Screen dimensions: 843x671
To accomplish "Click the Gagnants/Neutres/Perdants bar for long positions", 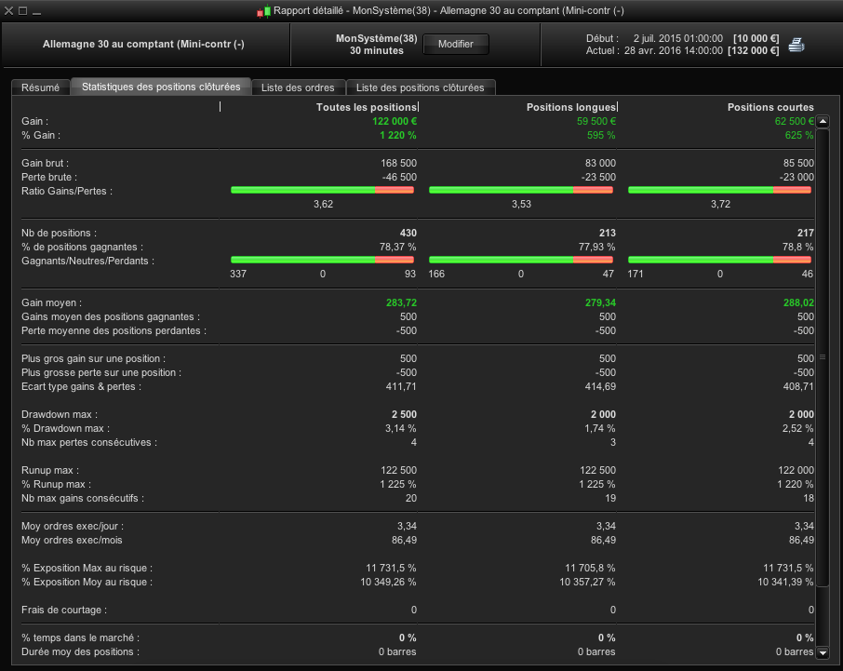I will [x=520, y=260].
